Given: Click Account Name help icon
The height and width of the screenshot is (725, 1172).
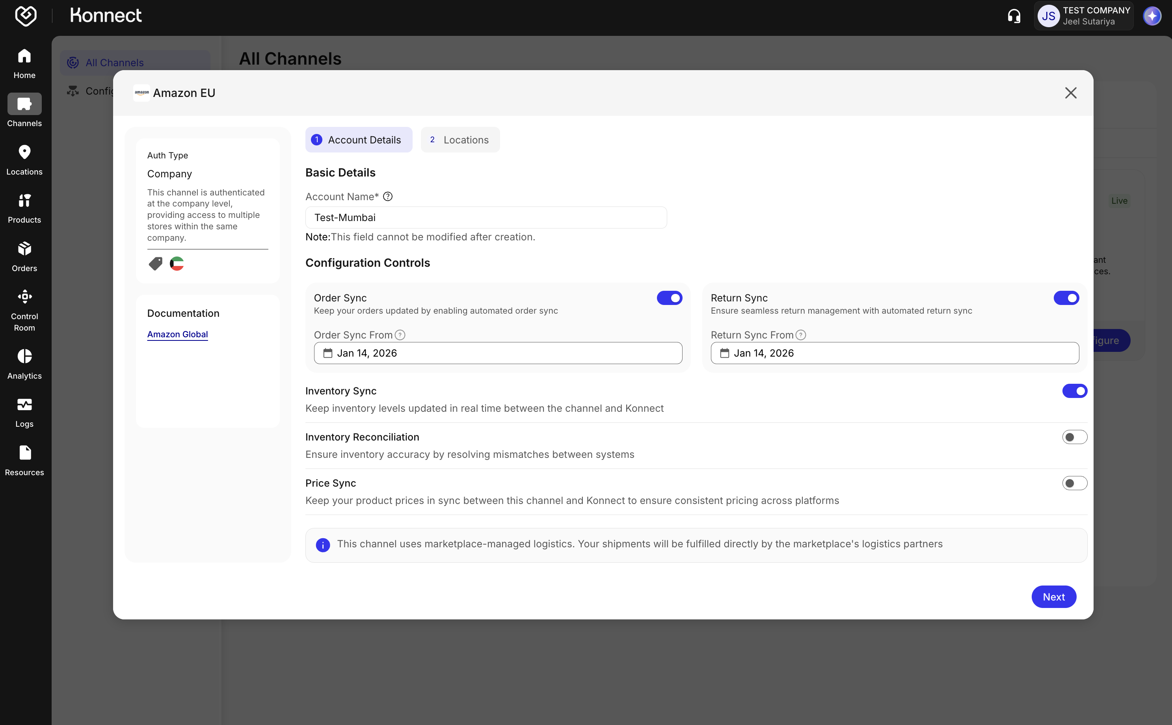Looking at the screenshot, I should tap(388, 197).
